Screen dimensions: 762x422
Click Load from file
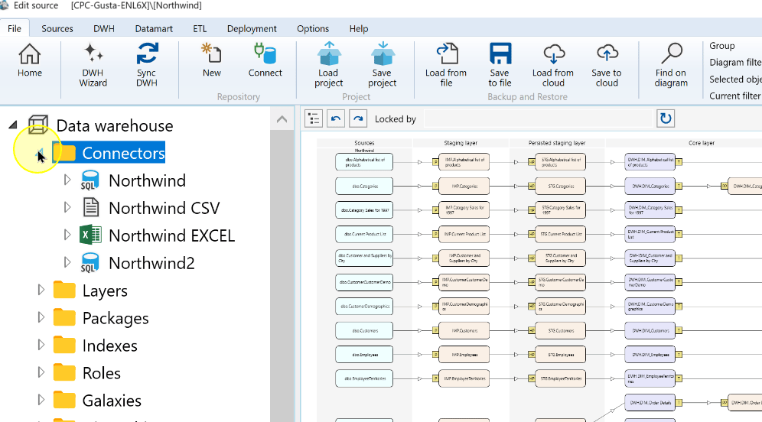(x=446, y=65)
